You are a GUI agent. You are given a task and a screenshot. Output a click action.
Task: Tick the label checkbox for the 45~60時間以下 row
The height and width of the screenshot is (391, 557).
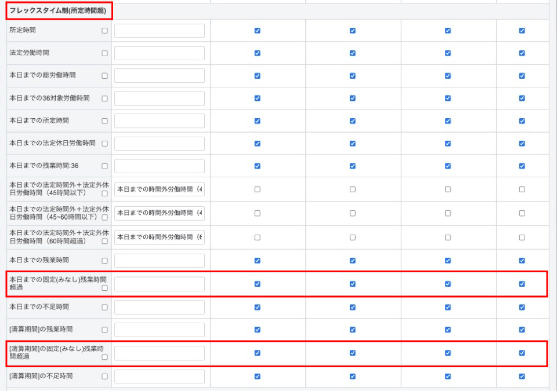click(x=104, y=217)
